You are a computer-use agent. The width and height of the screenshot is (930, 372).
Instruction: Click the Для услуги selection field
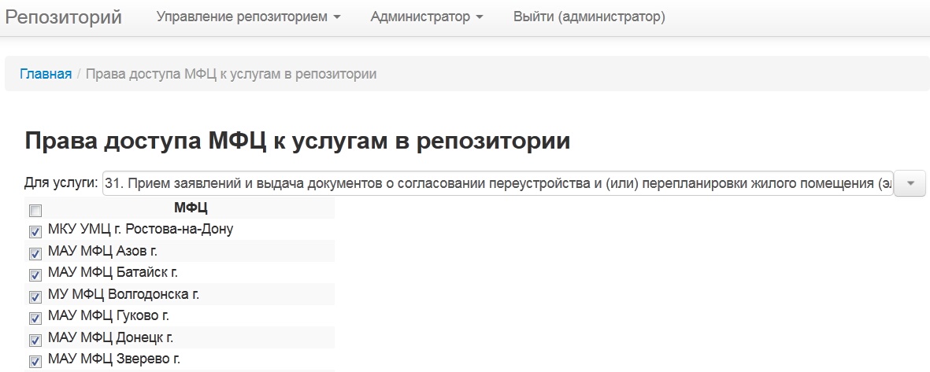pos(498,183)
